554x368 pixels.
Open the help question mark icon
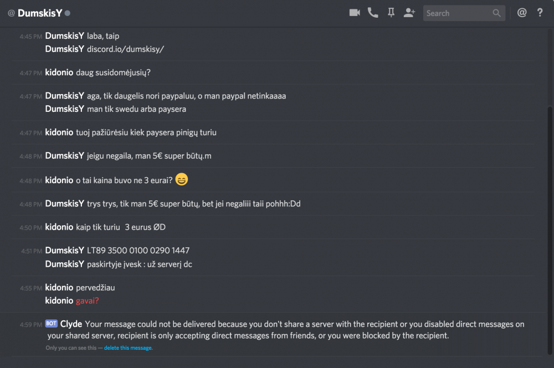(x=540, y=13)
